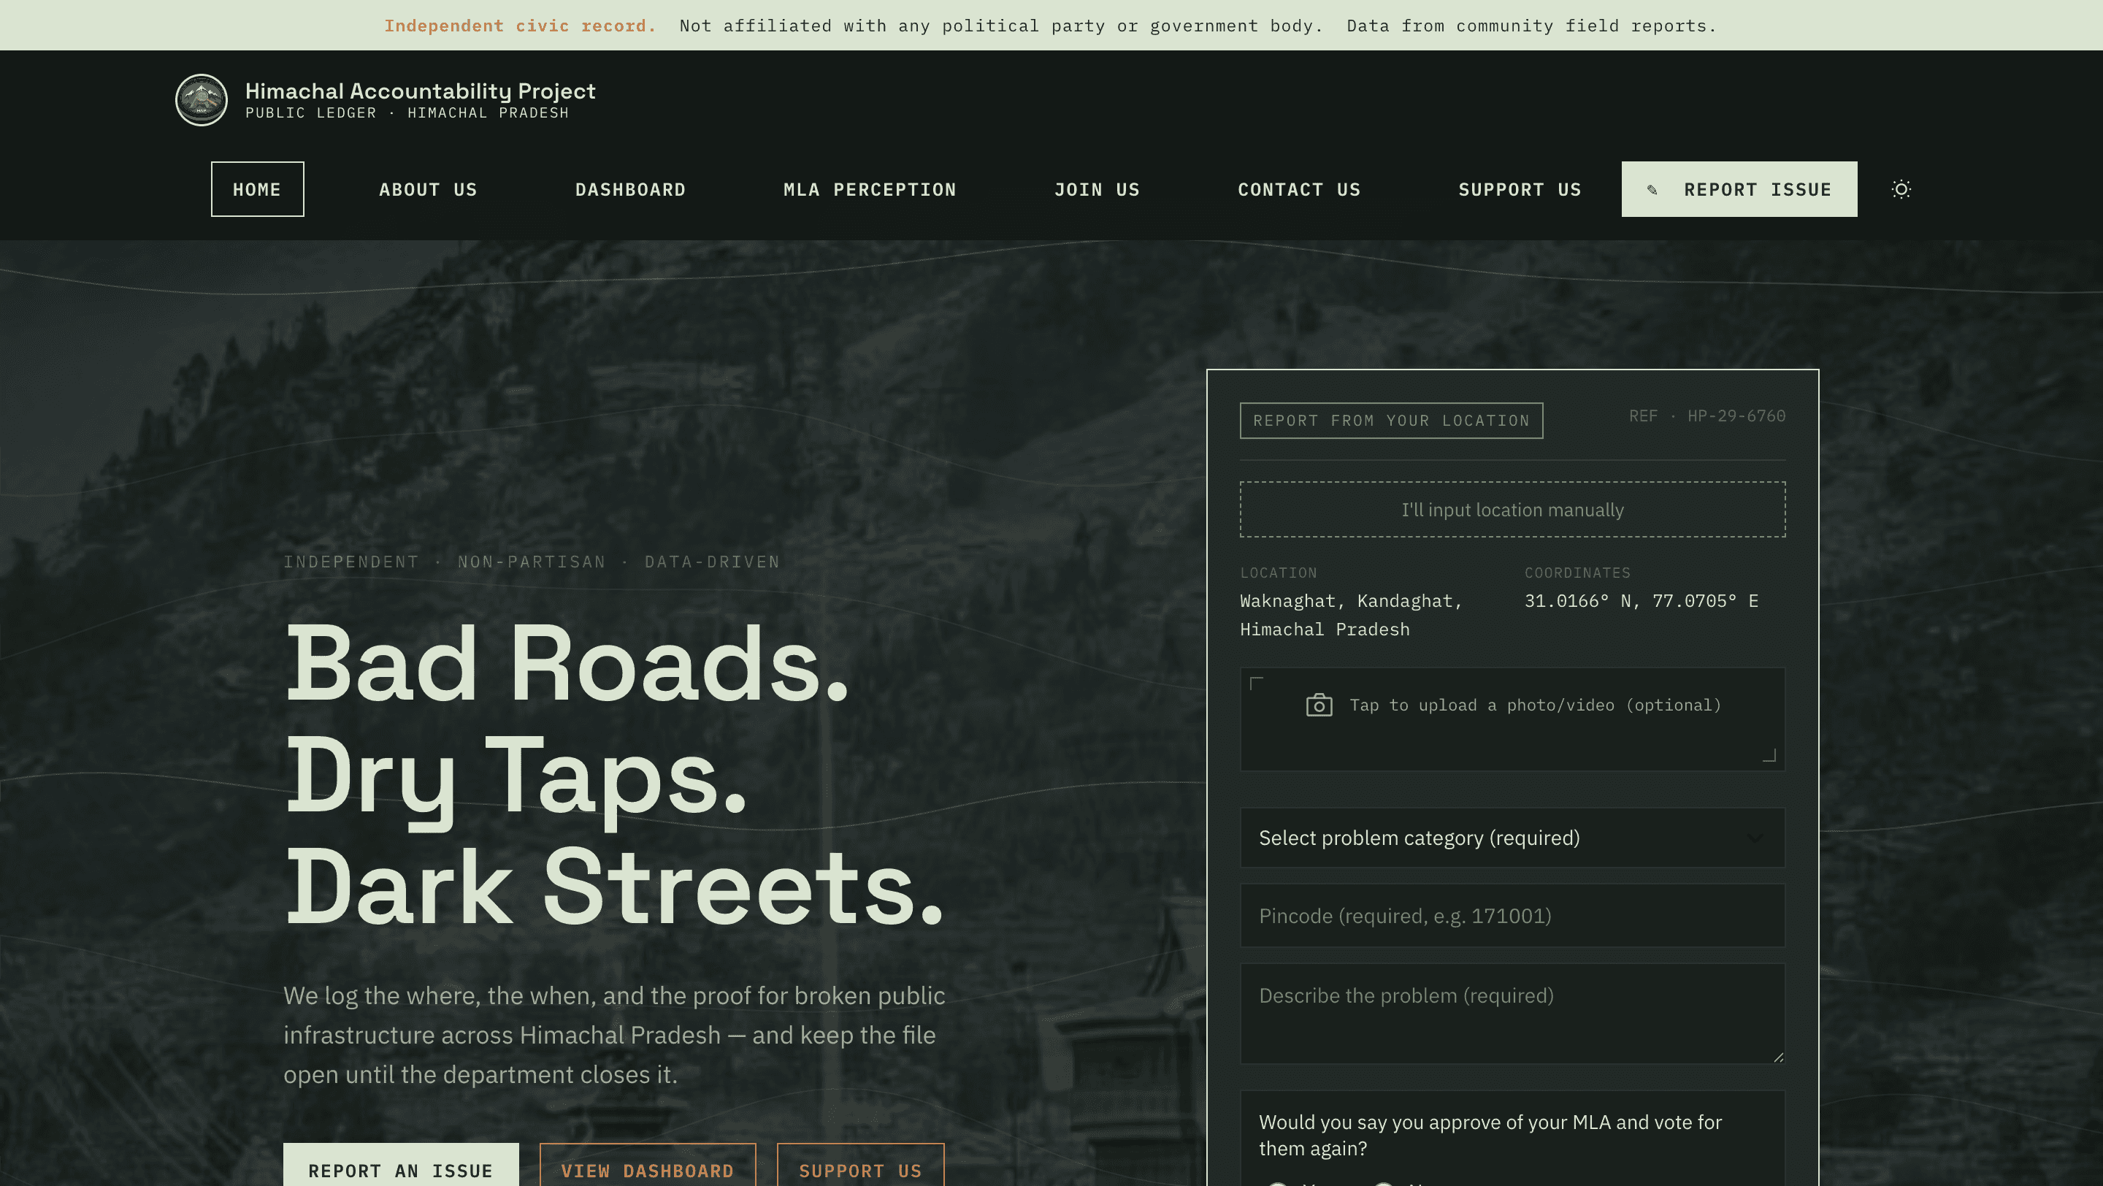Click the "REF · HP-29-6760" reference text

point(1707,416)
